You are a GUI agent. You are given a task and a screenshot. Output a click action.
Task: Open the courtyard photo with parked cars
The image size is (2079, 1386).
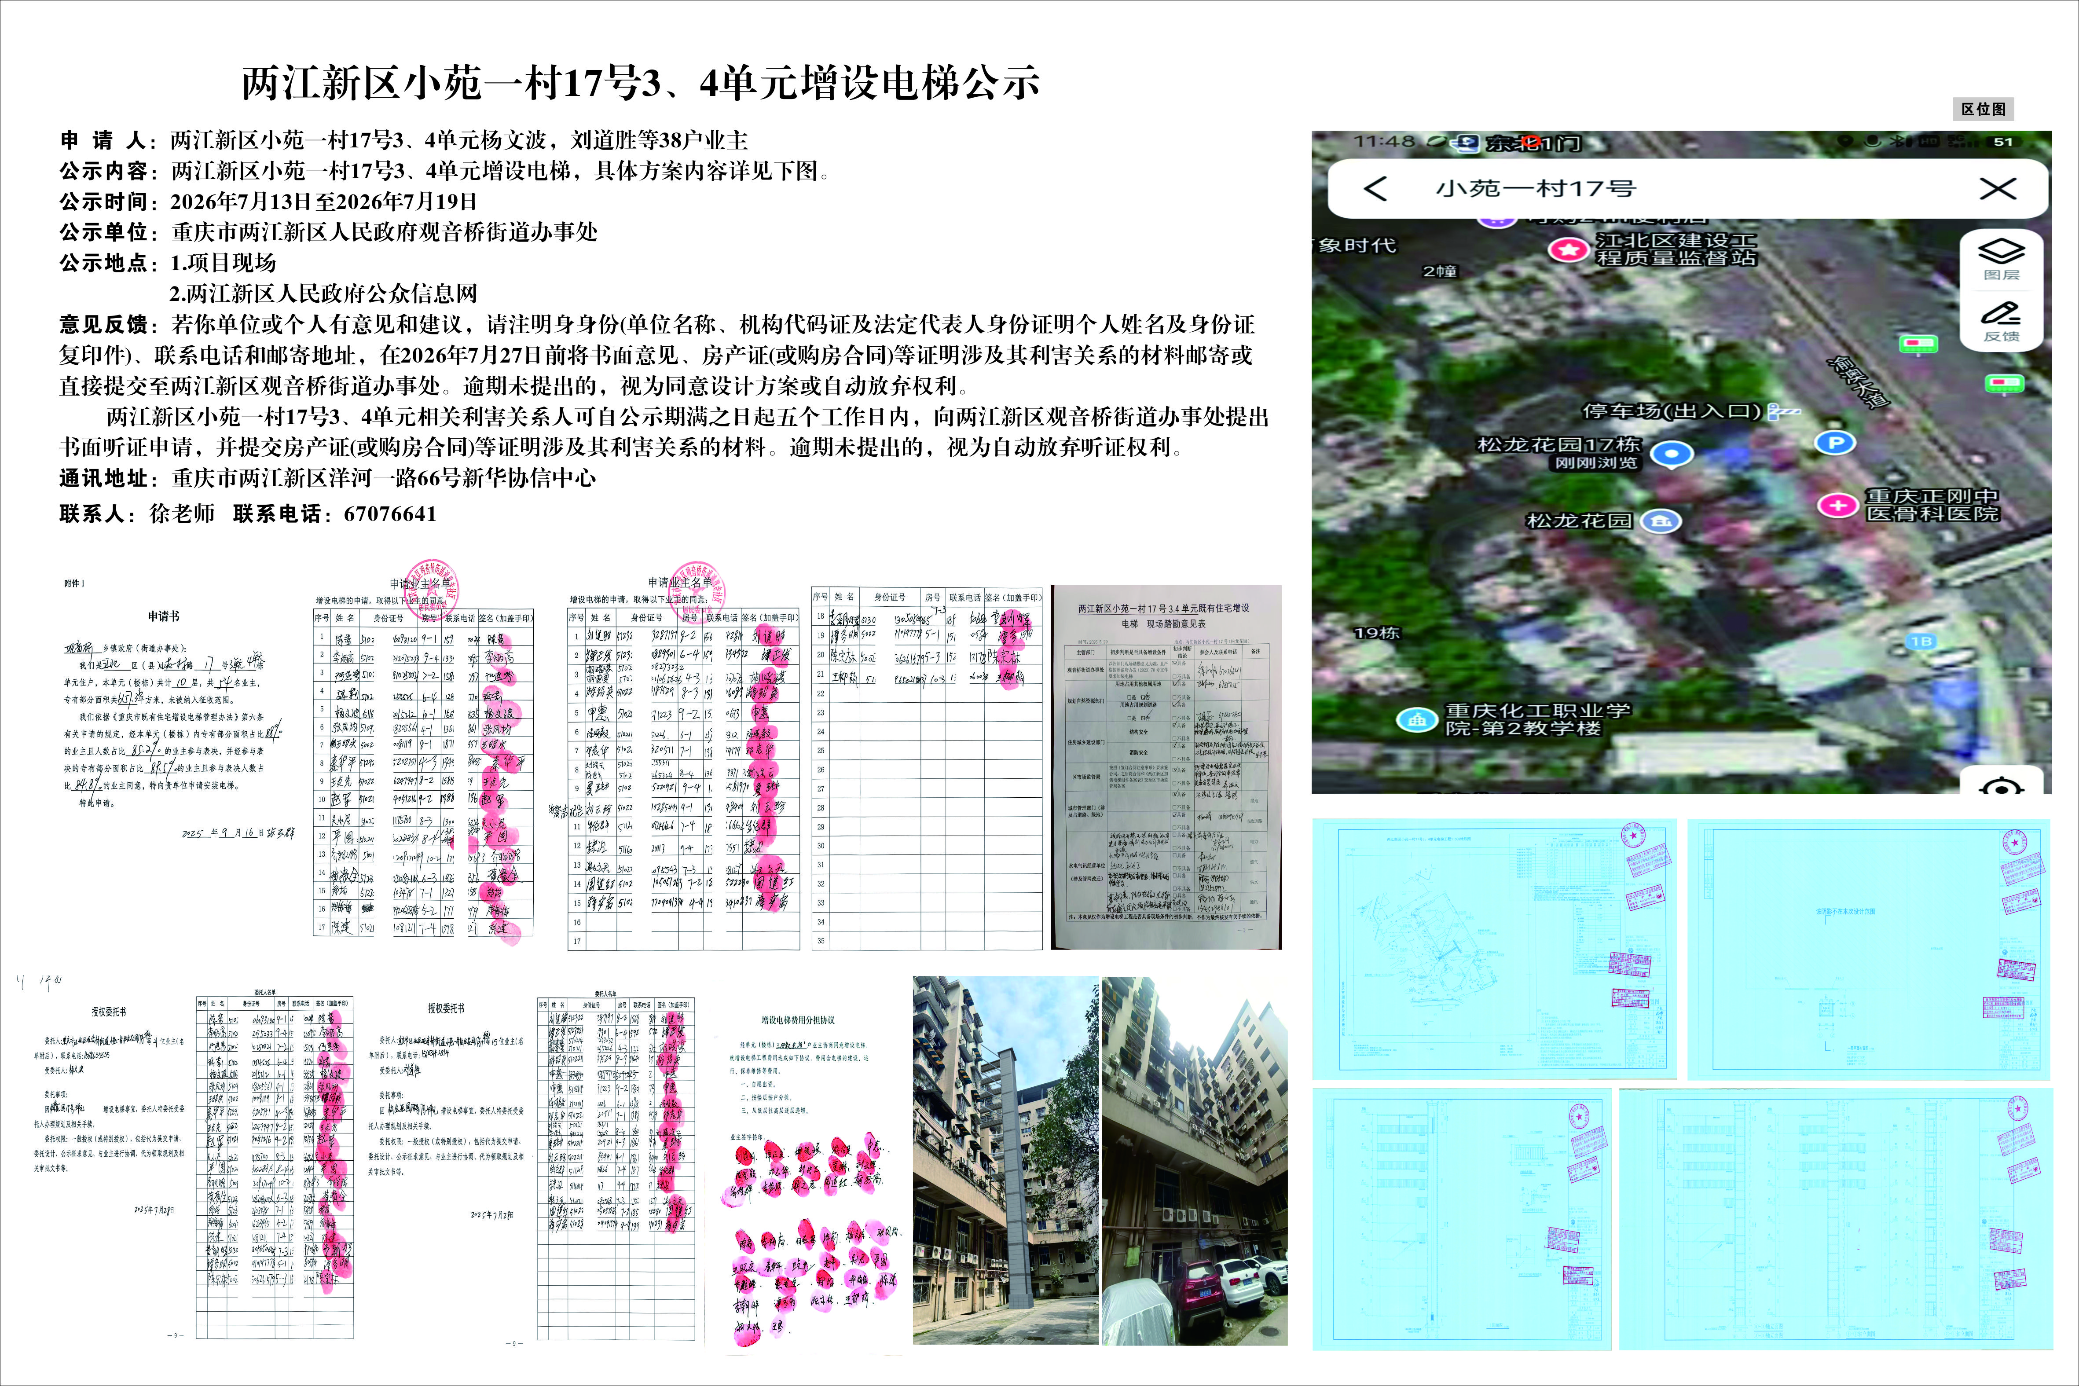point(1194,1161)
